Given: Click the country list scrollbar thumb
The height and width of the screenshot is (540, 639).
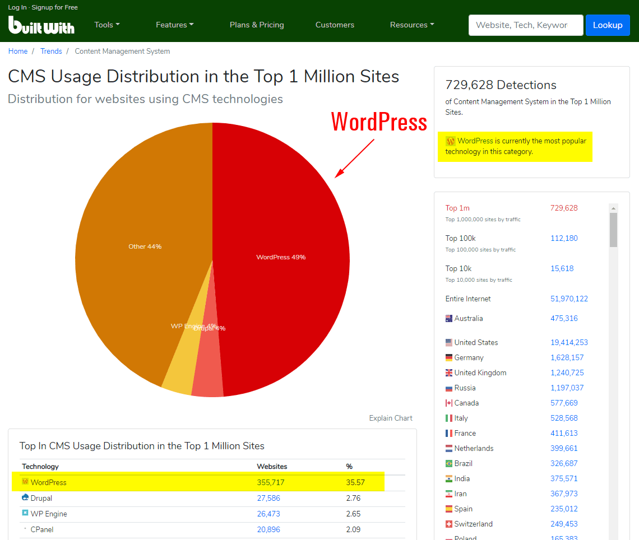Looking at the screenshot, I should pyautogui.click(x=613, y=230).
